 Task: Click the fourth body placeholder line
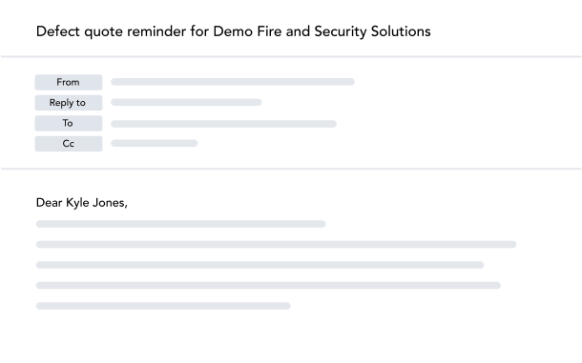click(x=268, y=285)
